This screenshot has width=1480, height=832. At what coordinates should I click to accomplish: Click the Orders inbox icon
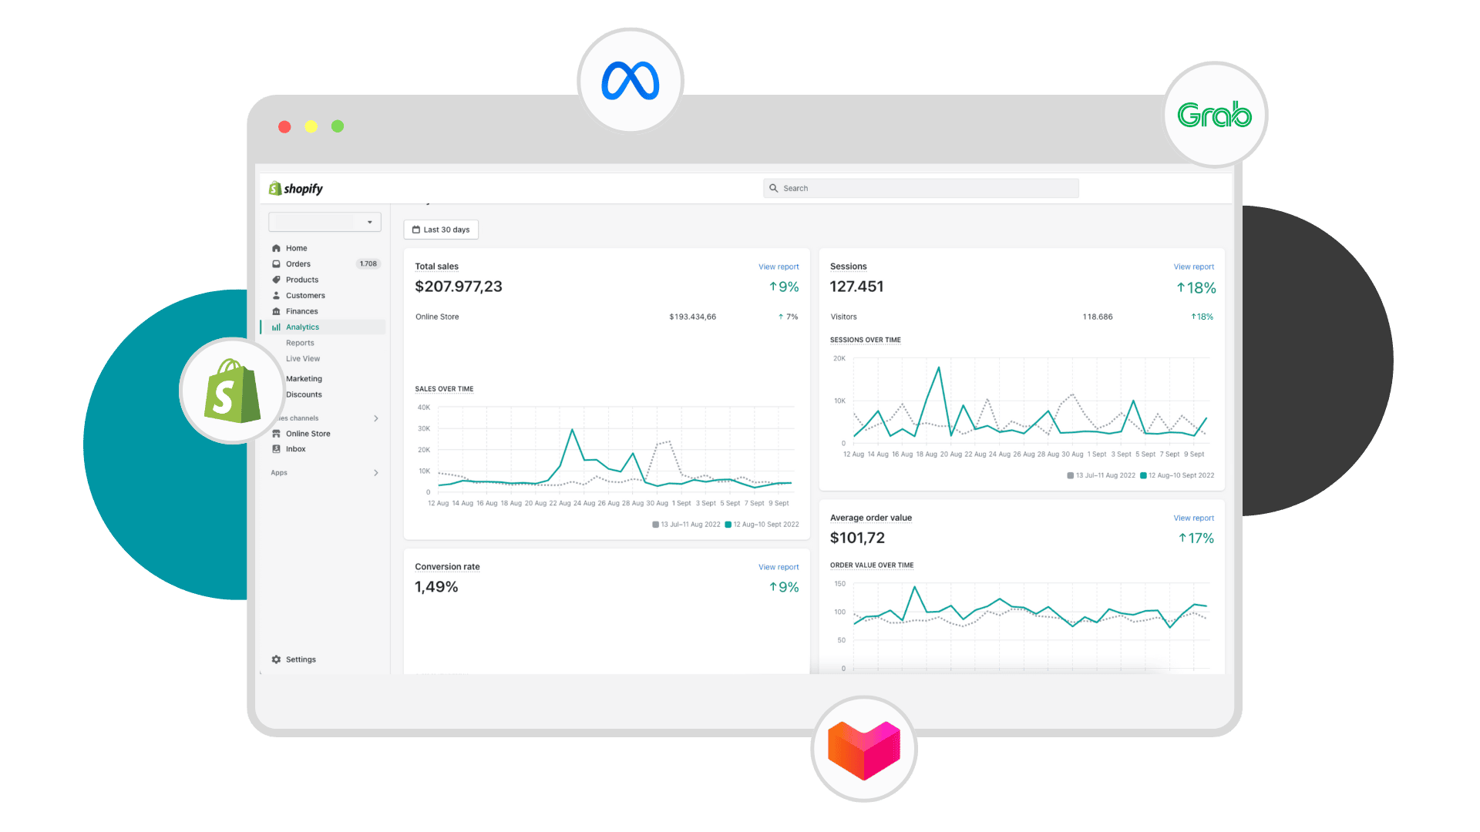click(x=276, y=264)
